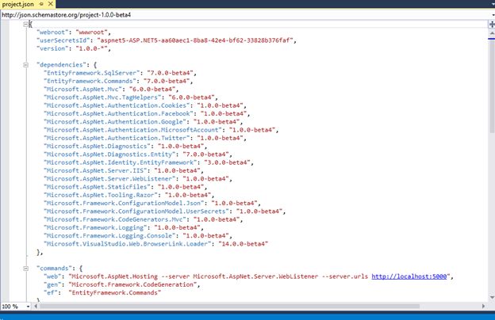
Task: Click "Microsoft.AspNet.Authentication.Facebook" key
Action: point(118,113)
